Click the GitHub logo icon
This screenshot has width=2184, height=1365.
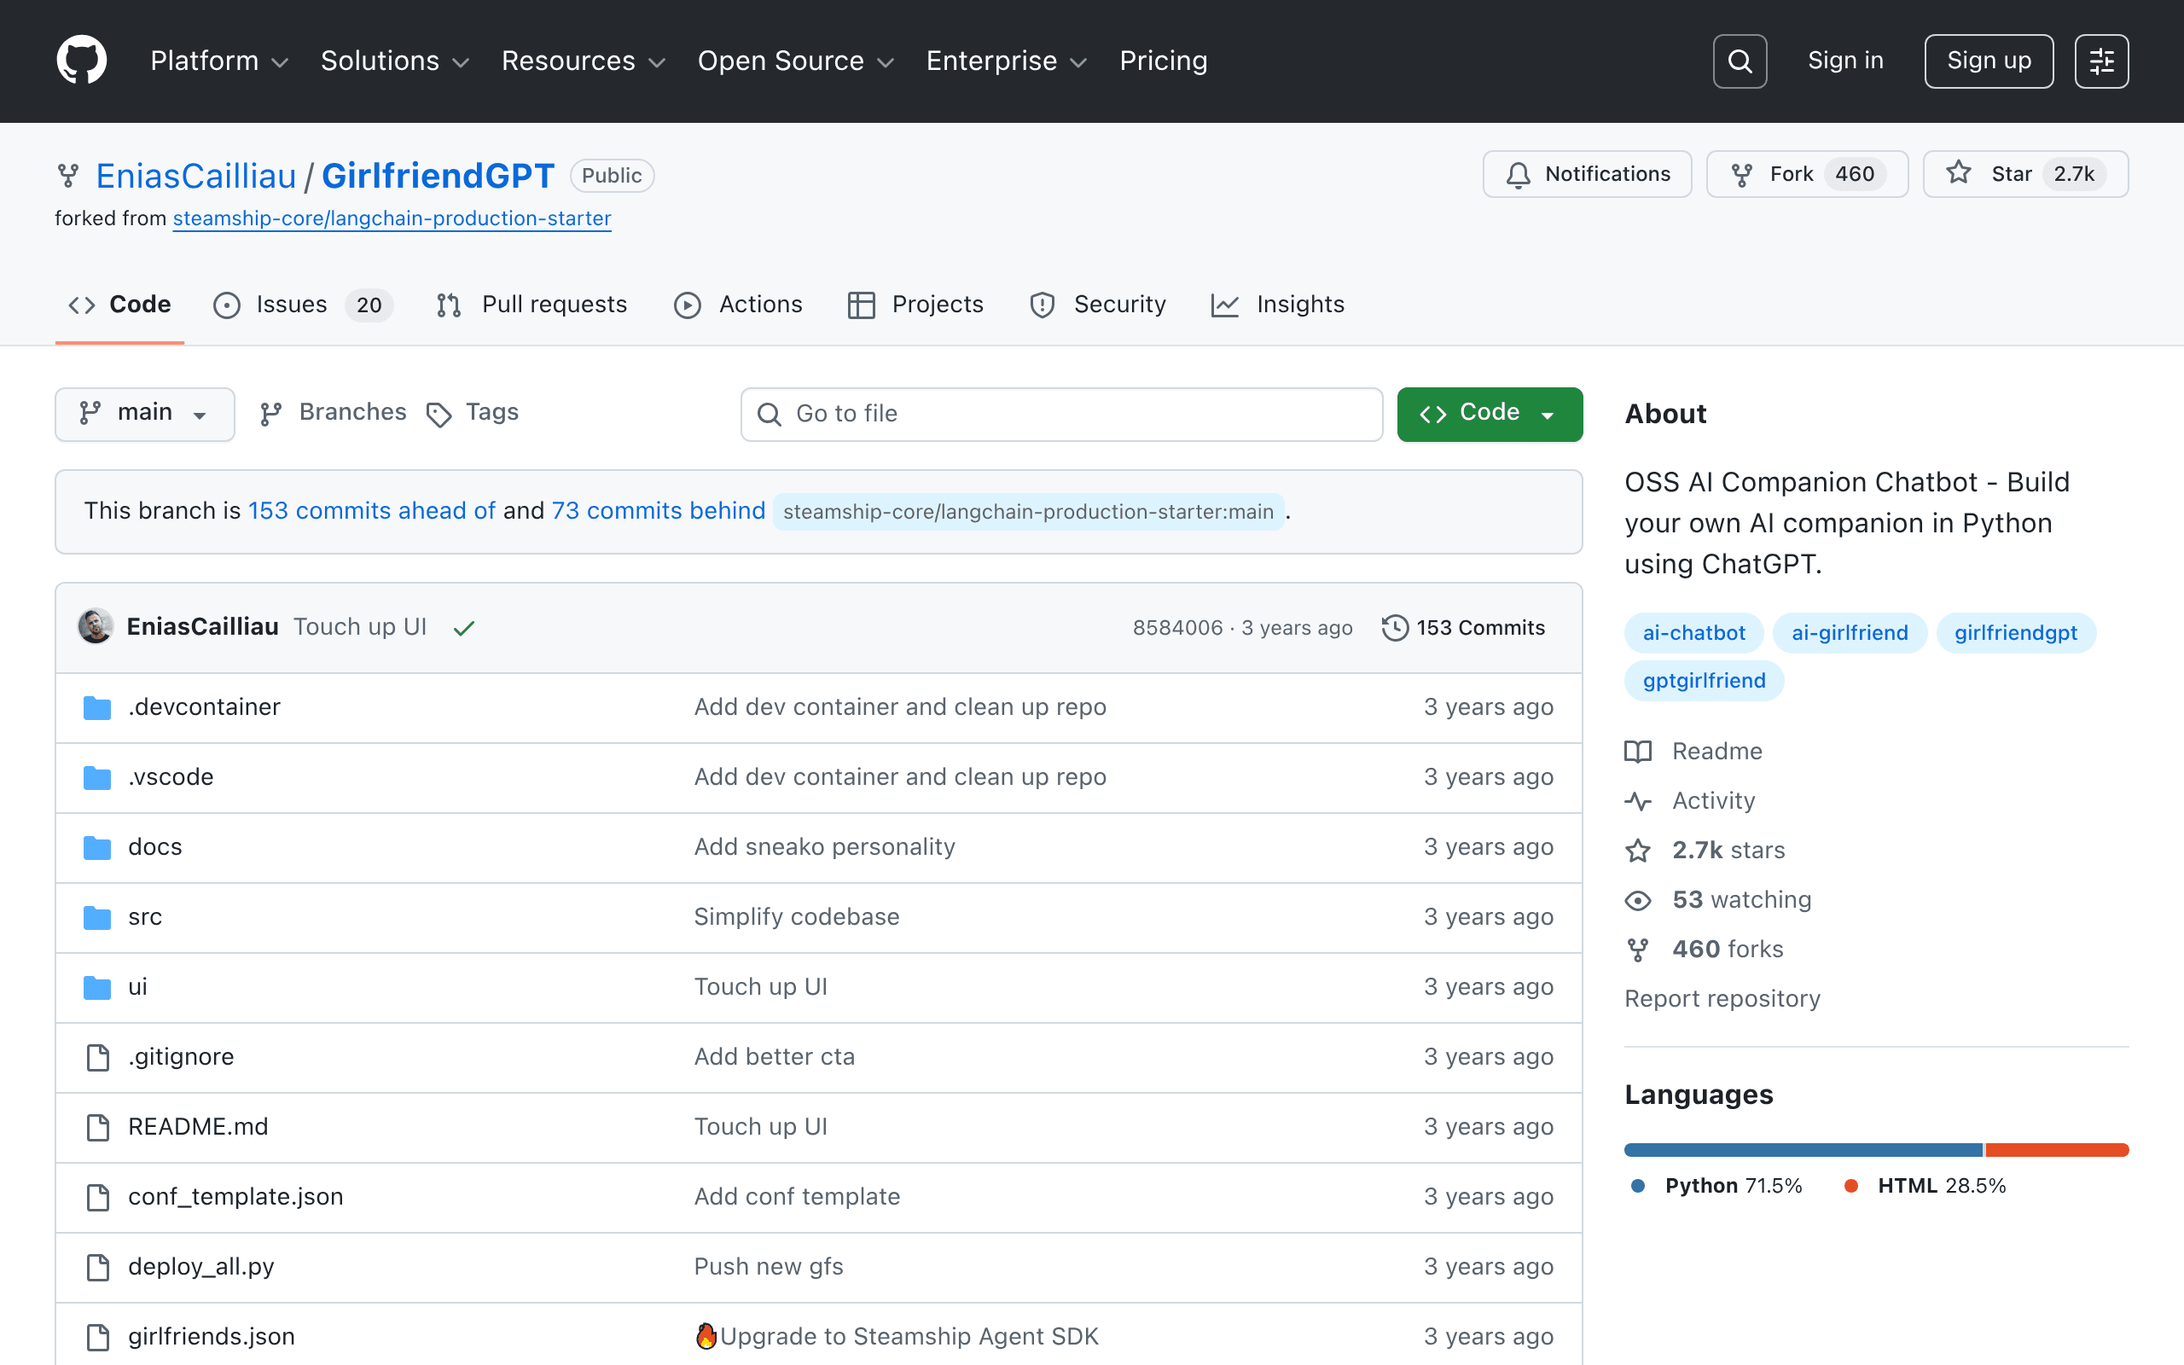coord(81,61)
